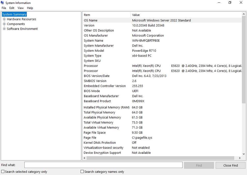Select the OS Manufacturer row
247x175 pixels.
pyautogui.click(x=162, y=35)
